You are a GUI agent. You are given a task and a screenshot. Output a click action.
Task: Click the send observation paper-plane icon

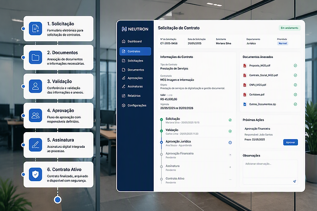click(x=295, y=182)
